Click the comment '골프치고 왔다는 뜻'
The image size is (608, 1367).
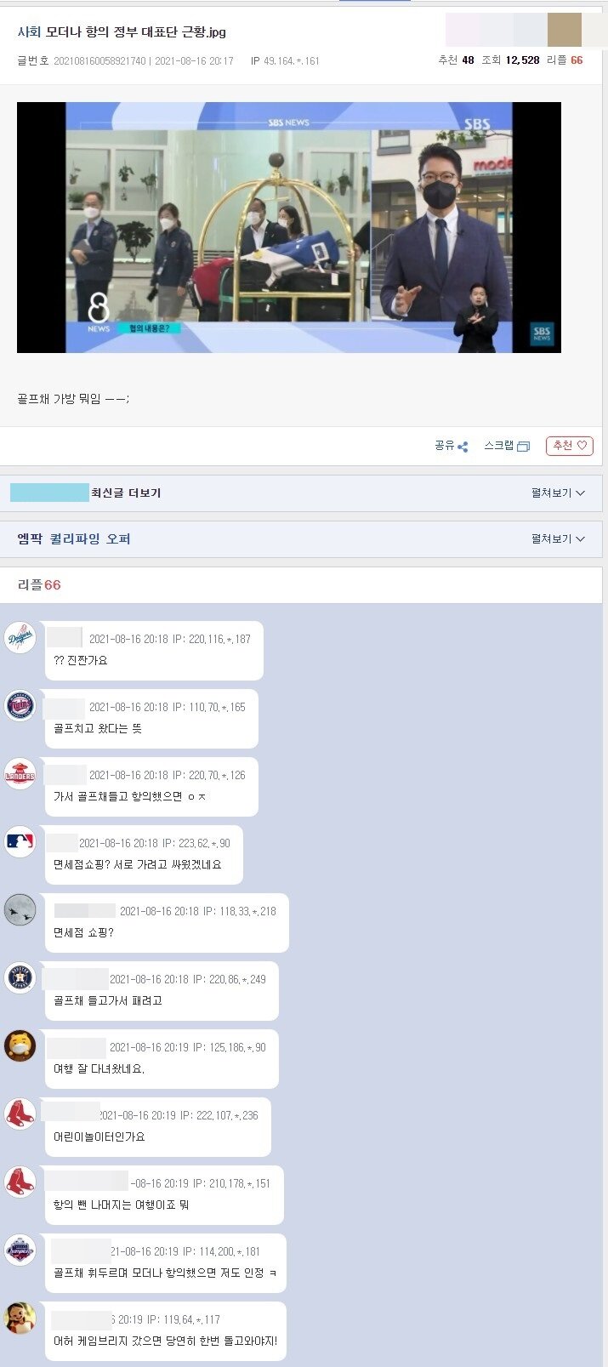pos(98,729)
